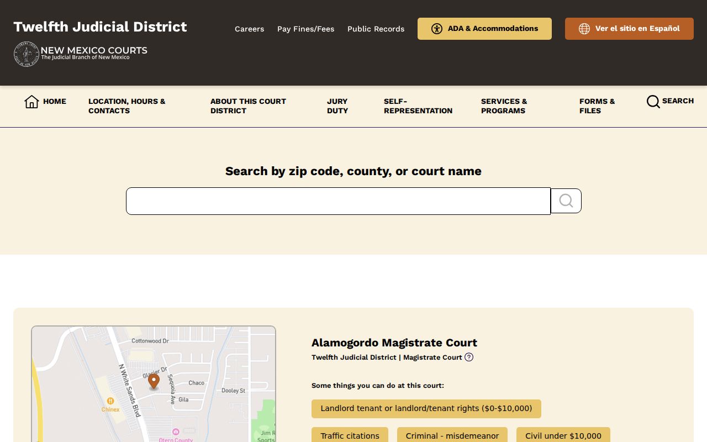Click the home house icon

click(x=31, y=102)
